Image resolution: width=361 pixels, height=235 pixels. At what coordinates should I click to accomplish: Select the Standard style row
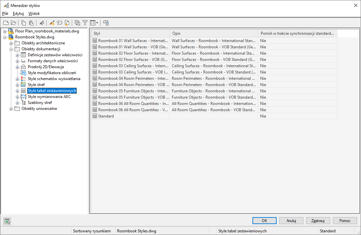(214, 116)
